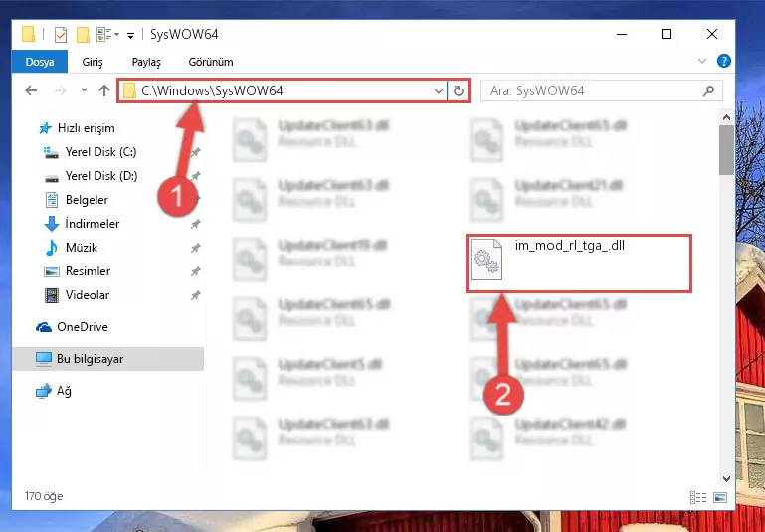Click the pin icon beside Videolar

196,295
